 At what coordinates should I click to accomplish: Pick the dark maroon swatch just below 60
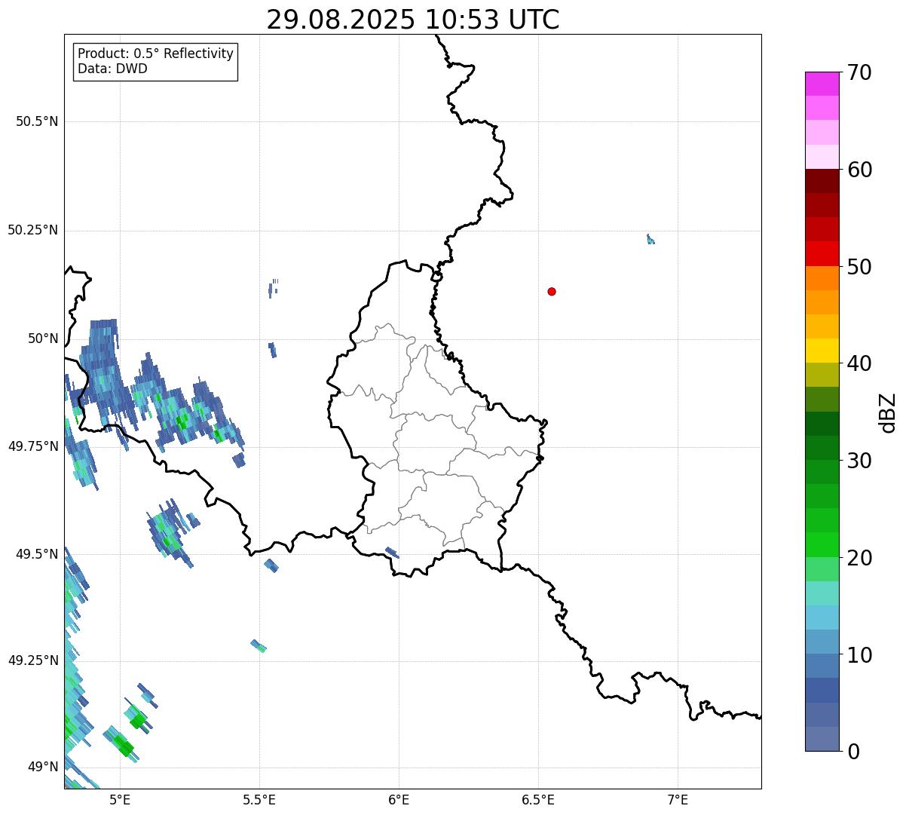coord(822,181)
